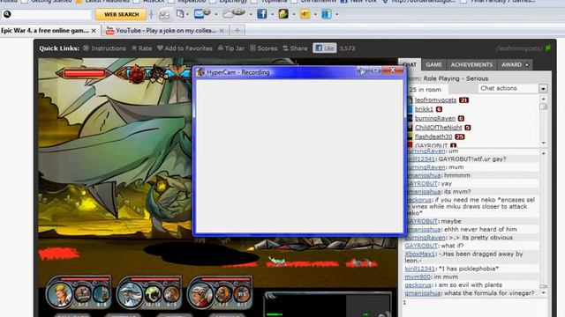
Task: Open a new browser tab with the plus button
Action: (x=237, y=31)
